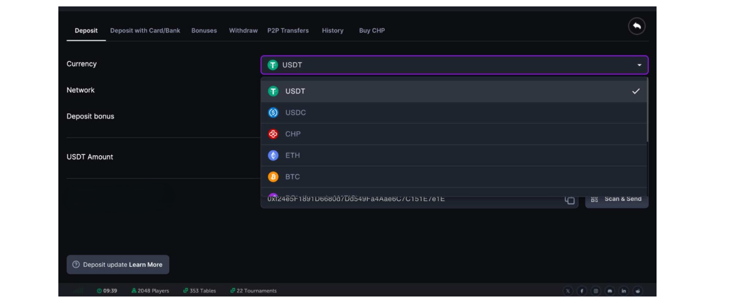Pick BTC from the currency options
This screenshot has width=747, height=307.
click(x=292, y=177)
